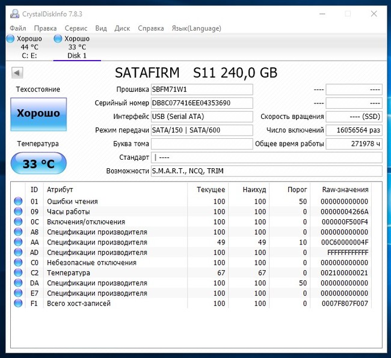Click status icon of Ошибки чтения attribute

(18, 202)
